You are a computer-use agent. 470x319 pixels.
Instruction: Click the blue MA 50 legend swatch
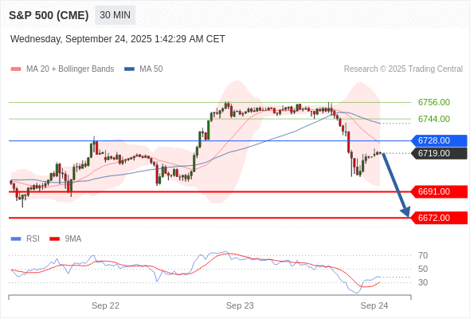coord(129,69)
